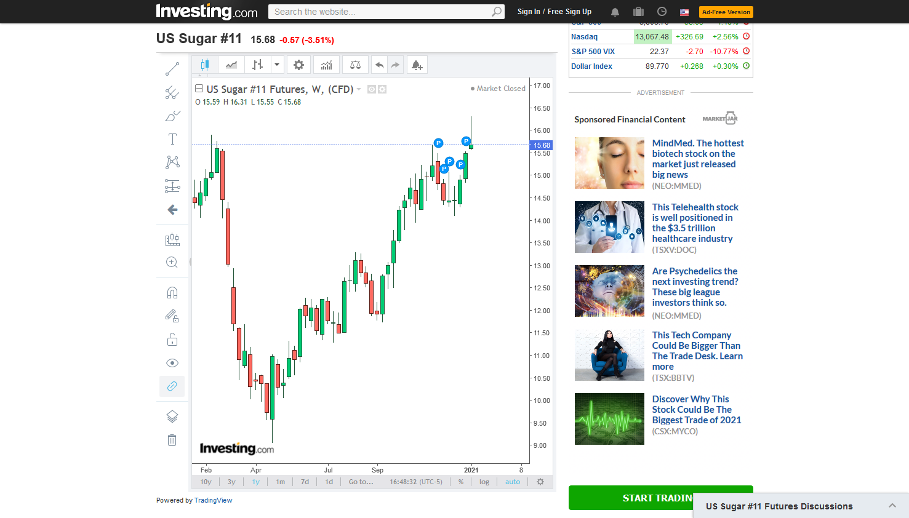909x518 pixels.
Task: Select the 3y time range
Action: (x=231, y=482)
